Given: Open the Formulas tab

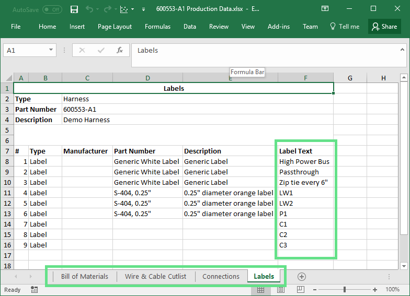Looking at the screenshot, I should click(157, 27).
